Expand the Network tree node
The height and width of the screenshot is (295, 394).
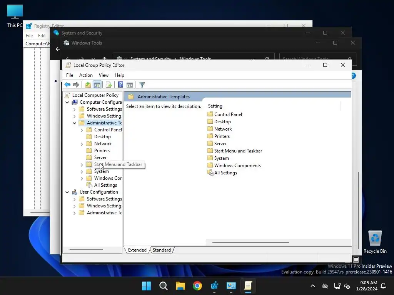pyautogui.click(x=82, y=144)
